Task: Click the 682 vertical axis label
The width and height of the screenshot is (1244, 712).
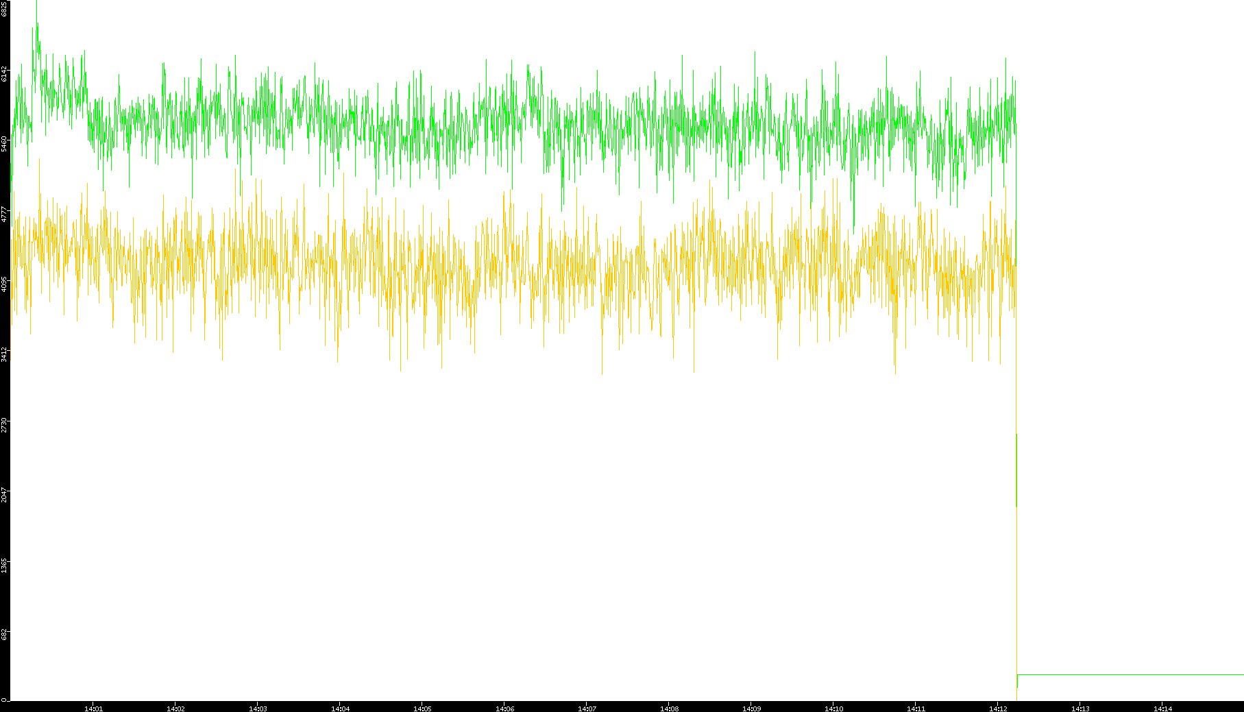Action: pyautogui.click(x=5, y=634)
